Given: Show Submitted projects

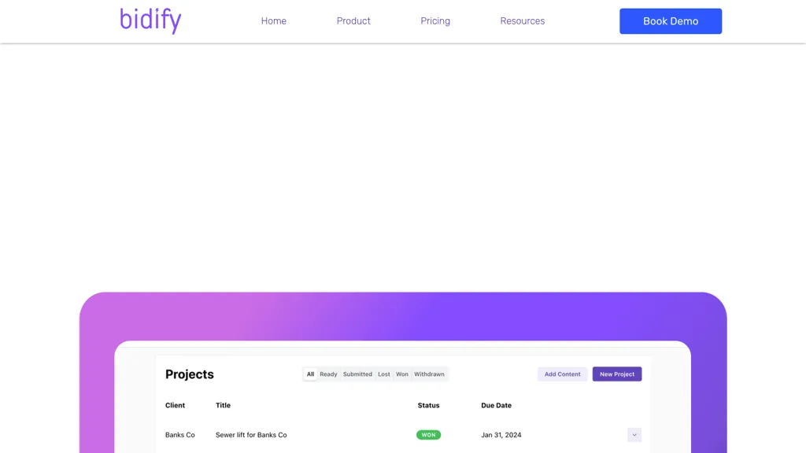Looking at the screenshot, I should 357,374.
